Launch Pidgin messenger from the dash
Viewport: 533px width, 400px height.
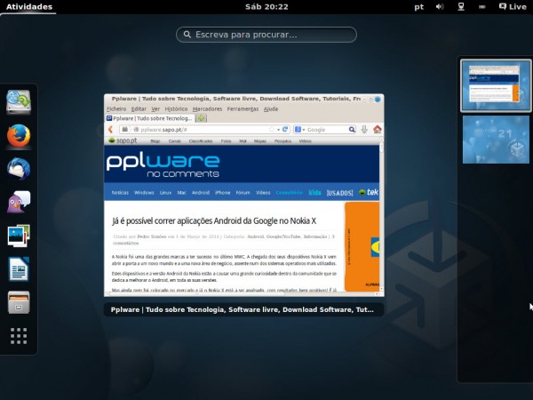point(19,202)
